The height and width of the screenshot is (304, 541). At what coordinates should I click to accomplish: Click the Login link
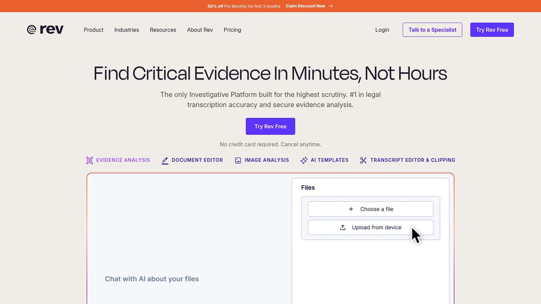pos(382,30)
